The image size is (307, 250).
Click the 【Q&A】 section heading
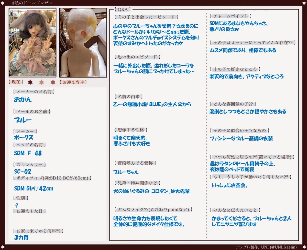(123, 10)
